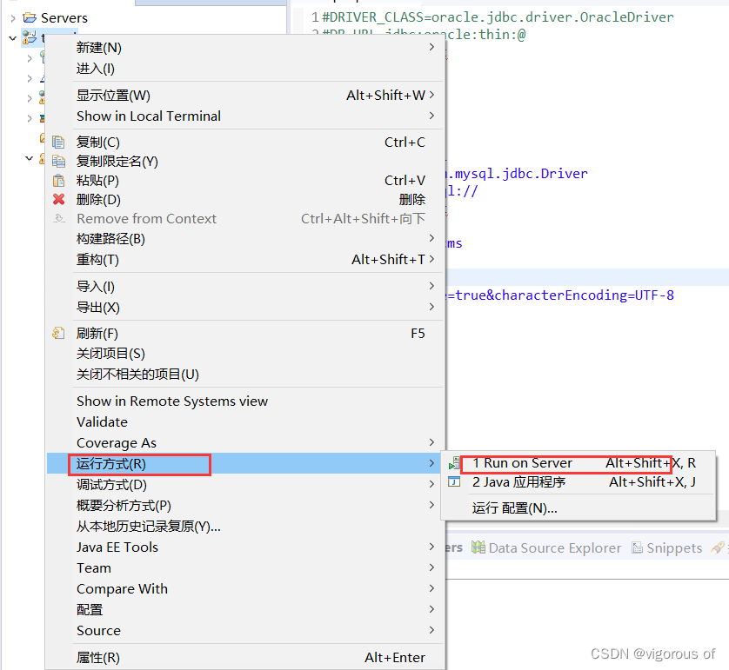Viewport: 729px width, 670px height.
Task: Click the paste clipboard icon beside 粘贴(P)
Action: 58,180
